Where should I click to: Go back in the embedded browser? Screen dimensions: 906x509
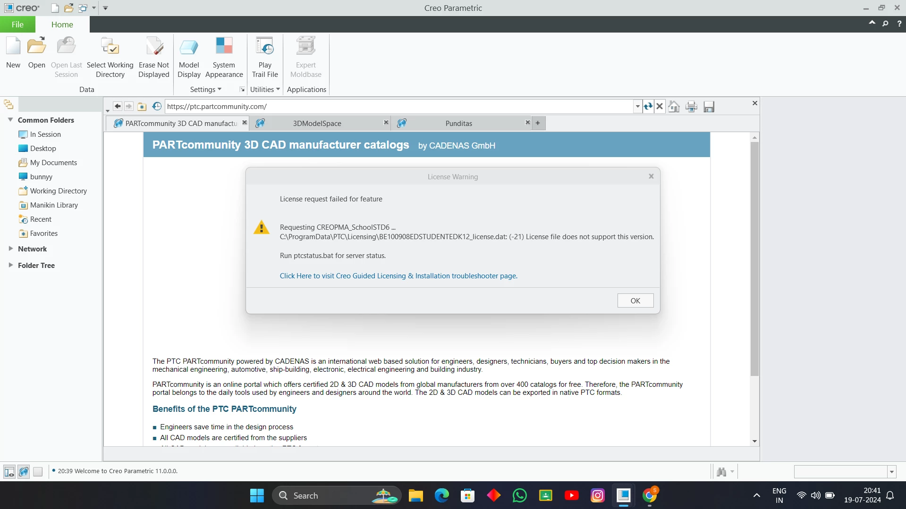pos(118,107)
